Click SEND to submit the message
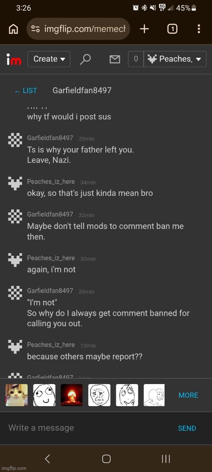Viewport: 212px width, 472px height. coord(187,428)
